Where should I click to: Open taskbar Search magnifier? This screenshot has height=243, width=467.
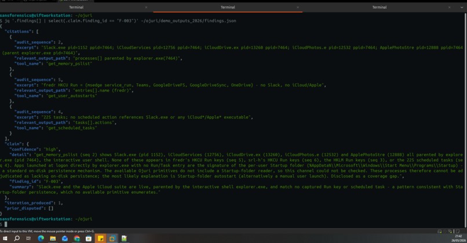(x=17, y=238)
